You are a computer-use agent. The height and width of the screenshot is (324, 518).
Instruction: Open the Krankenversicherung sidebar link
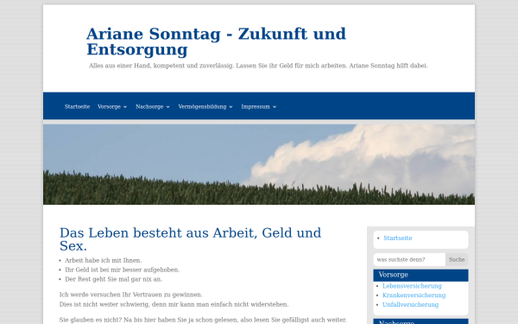(x=414, y=295)
